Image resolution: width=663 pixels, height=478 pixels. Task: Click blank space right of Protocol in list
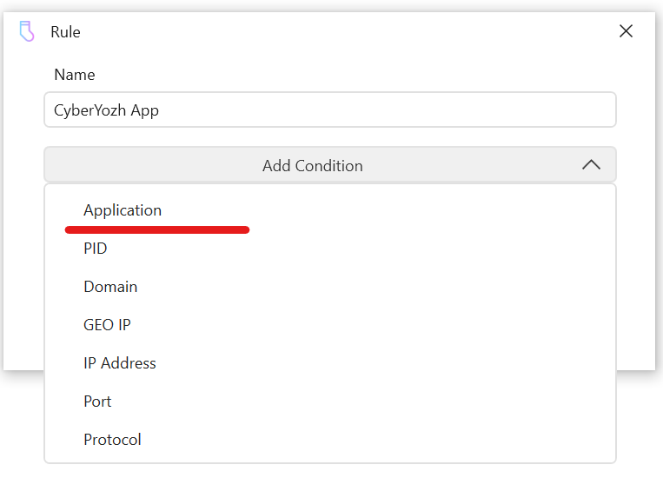(x=391, y=440)
